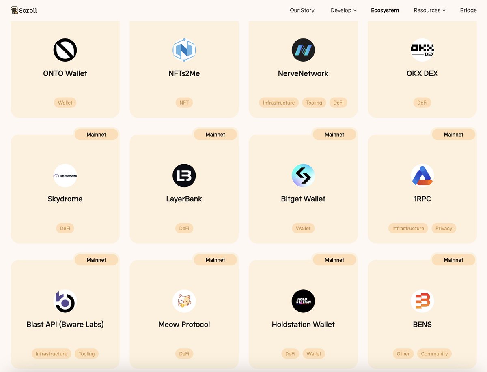
Task: Click the BENS logo icon
Action: pos(422,301)
